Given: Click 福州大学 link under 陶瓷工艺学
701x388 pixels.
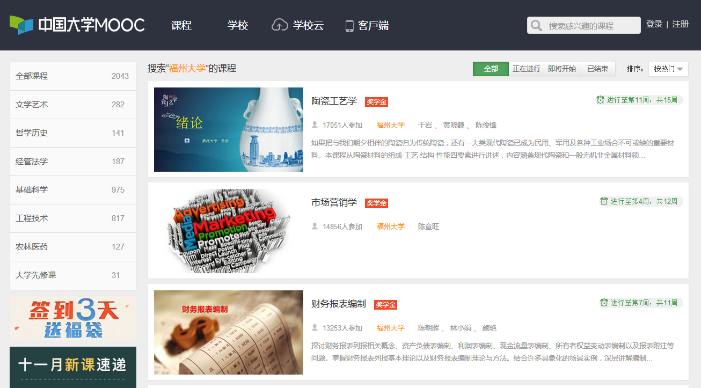Looking at the screenshot, I should click(x=391, y=125).
